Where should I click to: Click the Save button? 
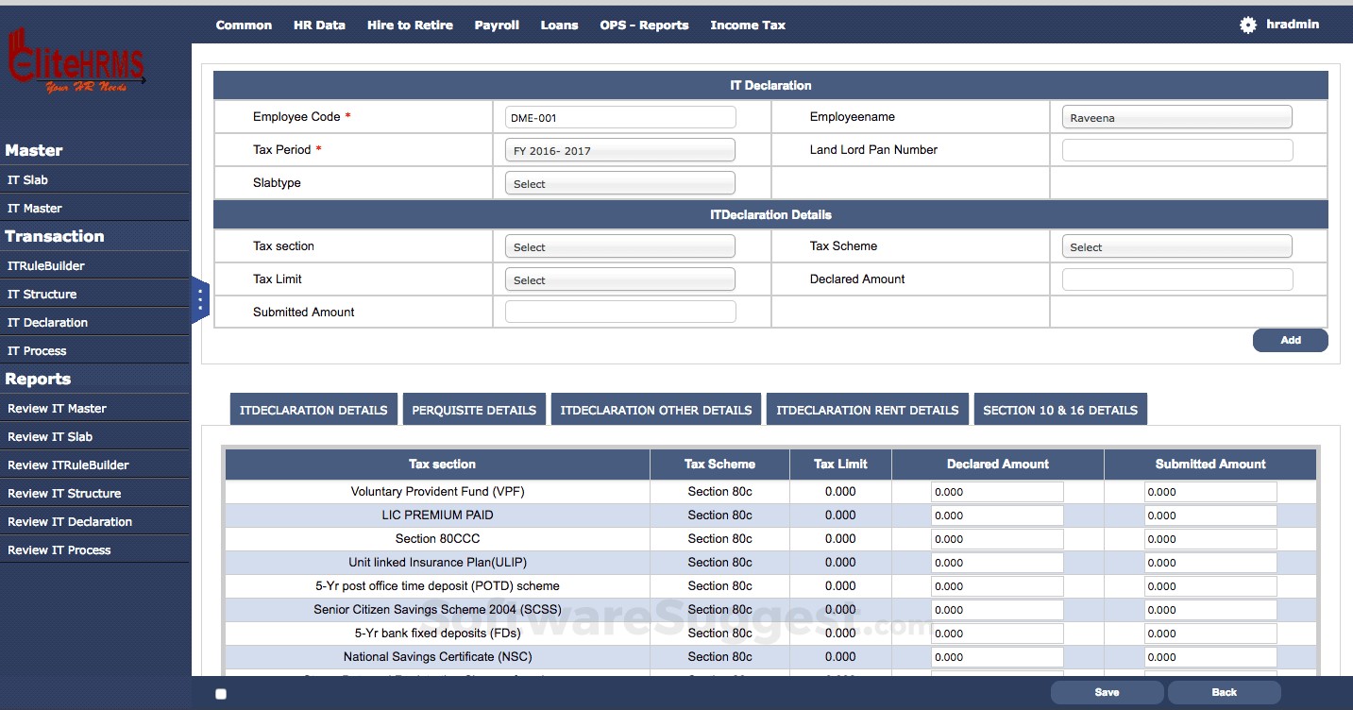[1106, 692]
